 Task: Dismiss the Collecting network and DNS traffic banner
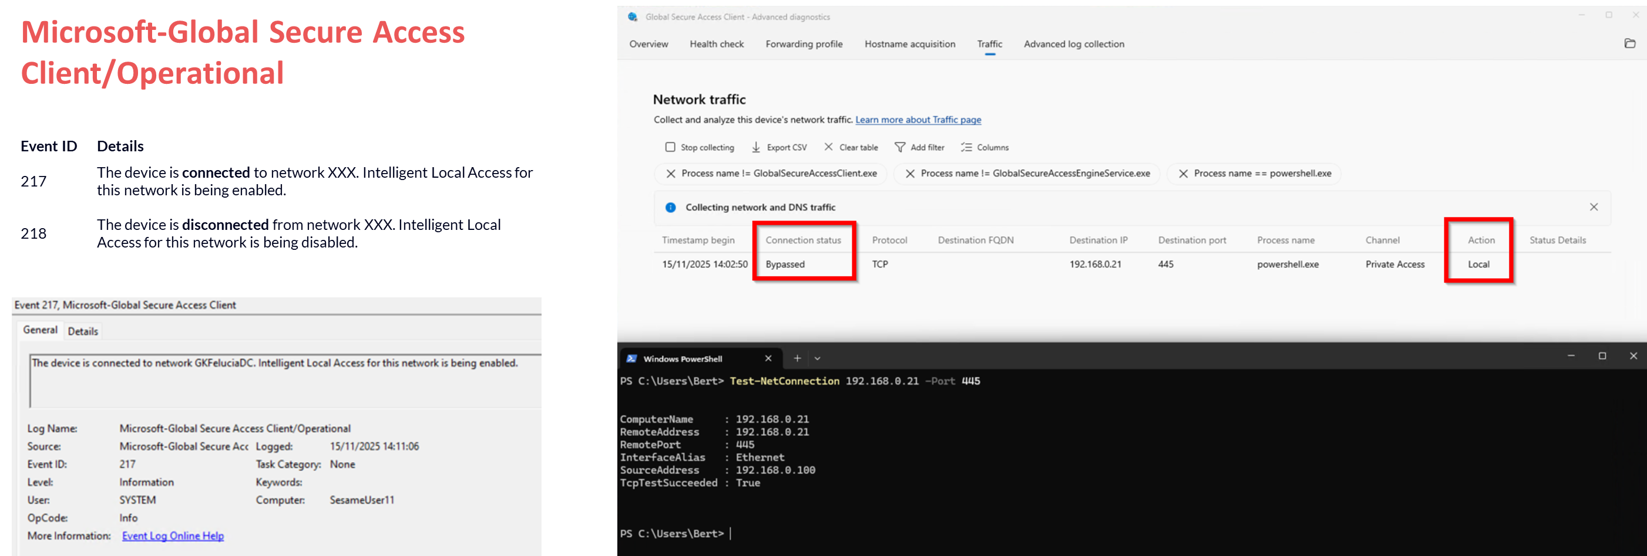pos(1594,207)
